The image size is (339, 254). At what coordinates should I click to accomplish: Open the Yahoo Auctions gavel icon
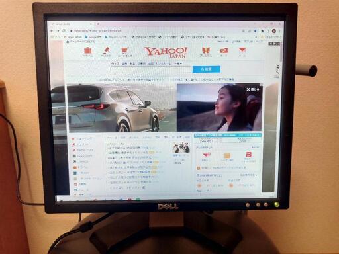[107, 50]
